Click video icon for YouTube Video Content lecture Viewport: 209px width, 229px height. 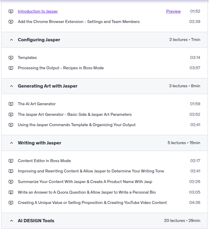11,203
